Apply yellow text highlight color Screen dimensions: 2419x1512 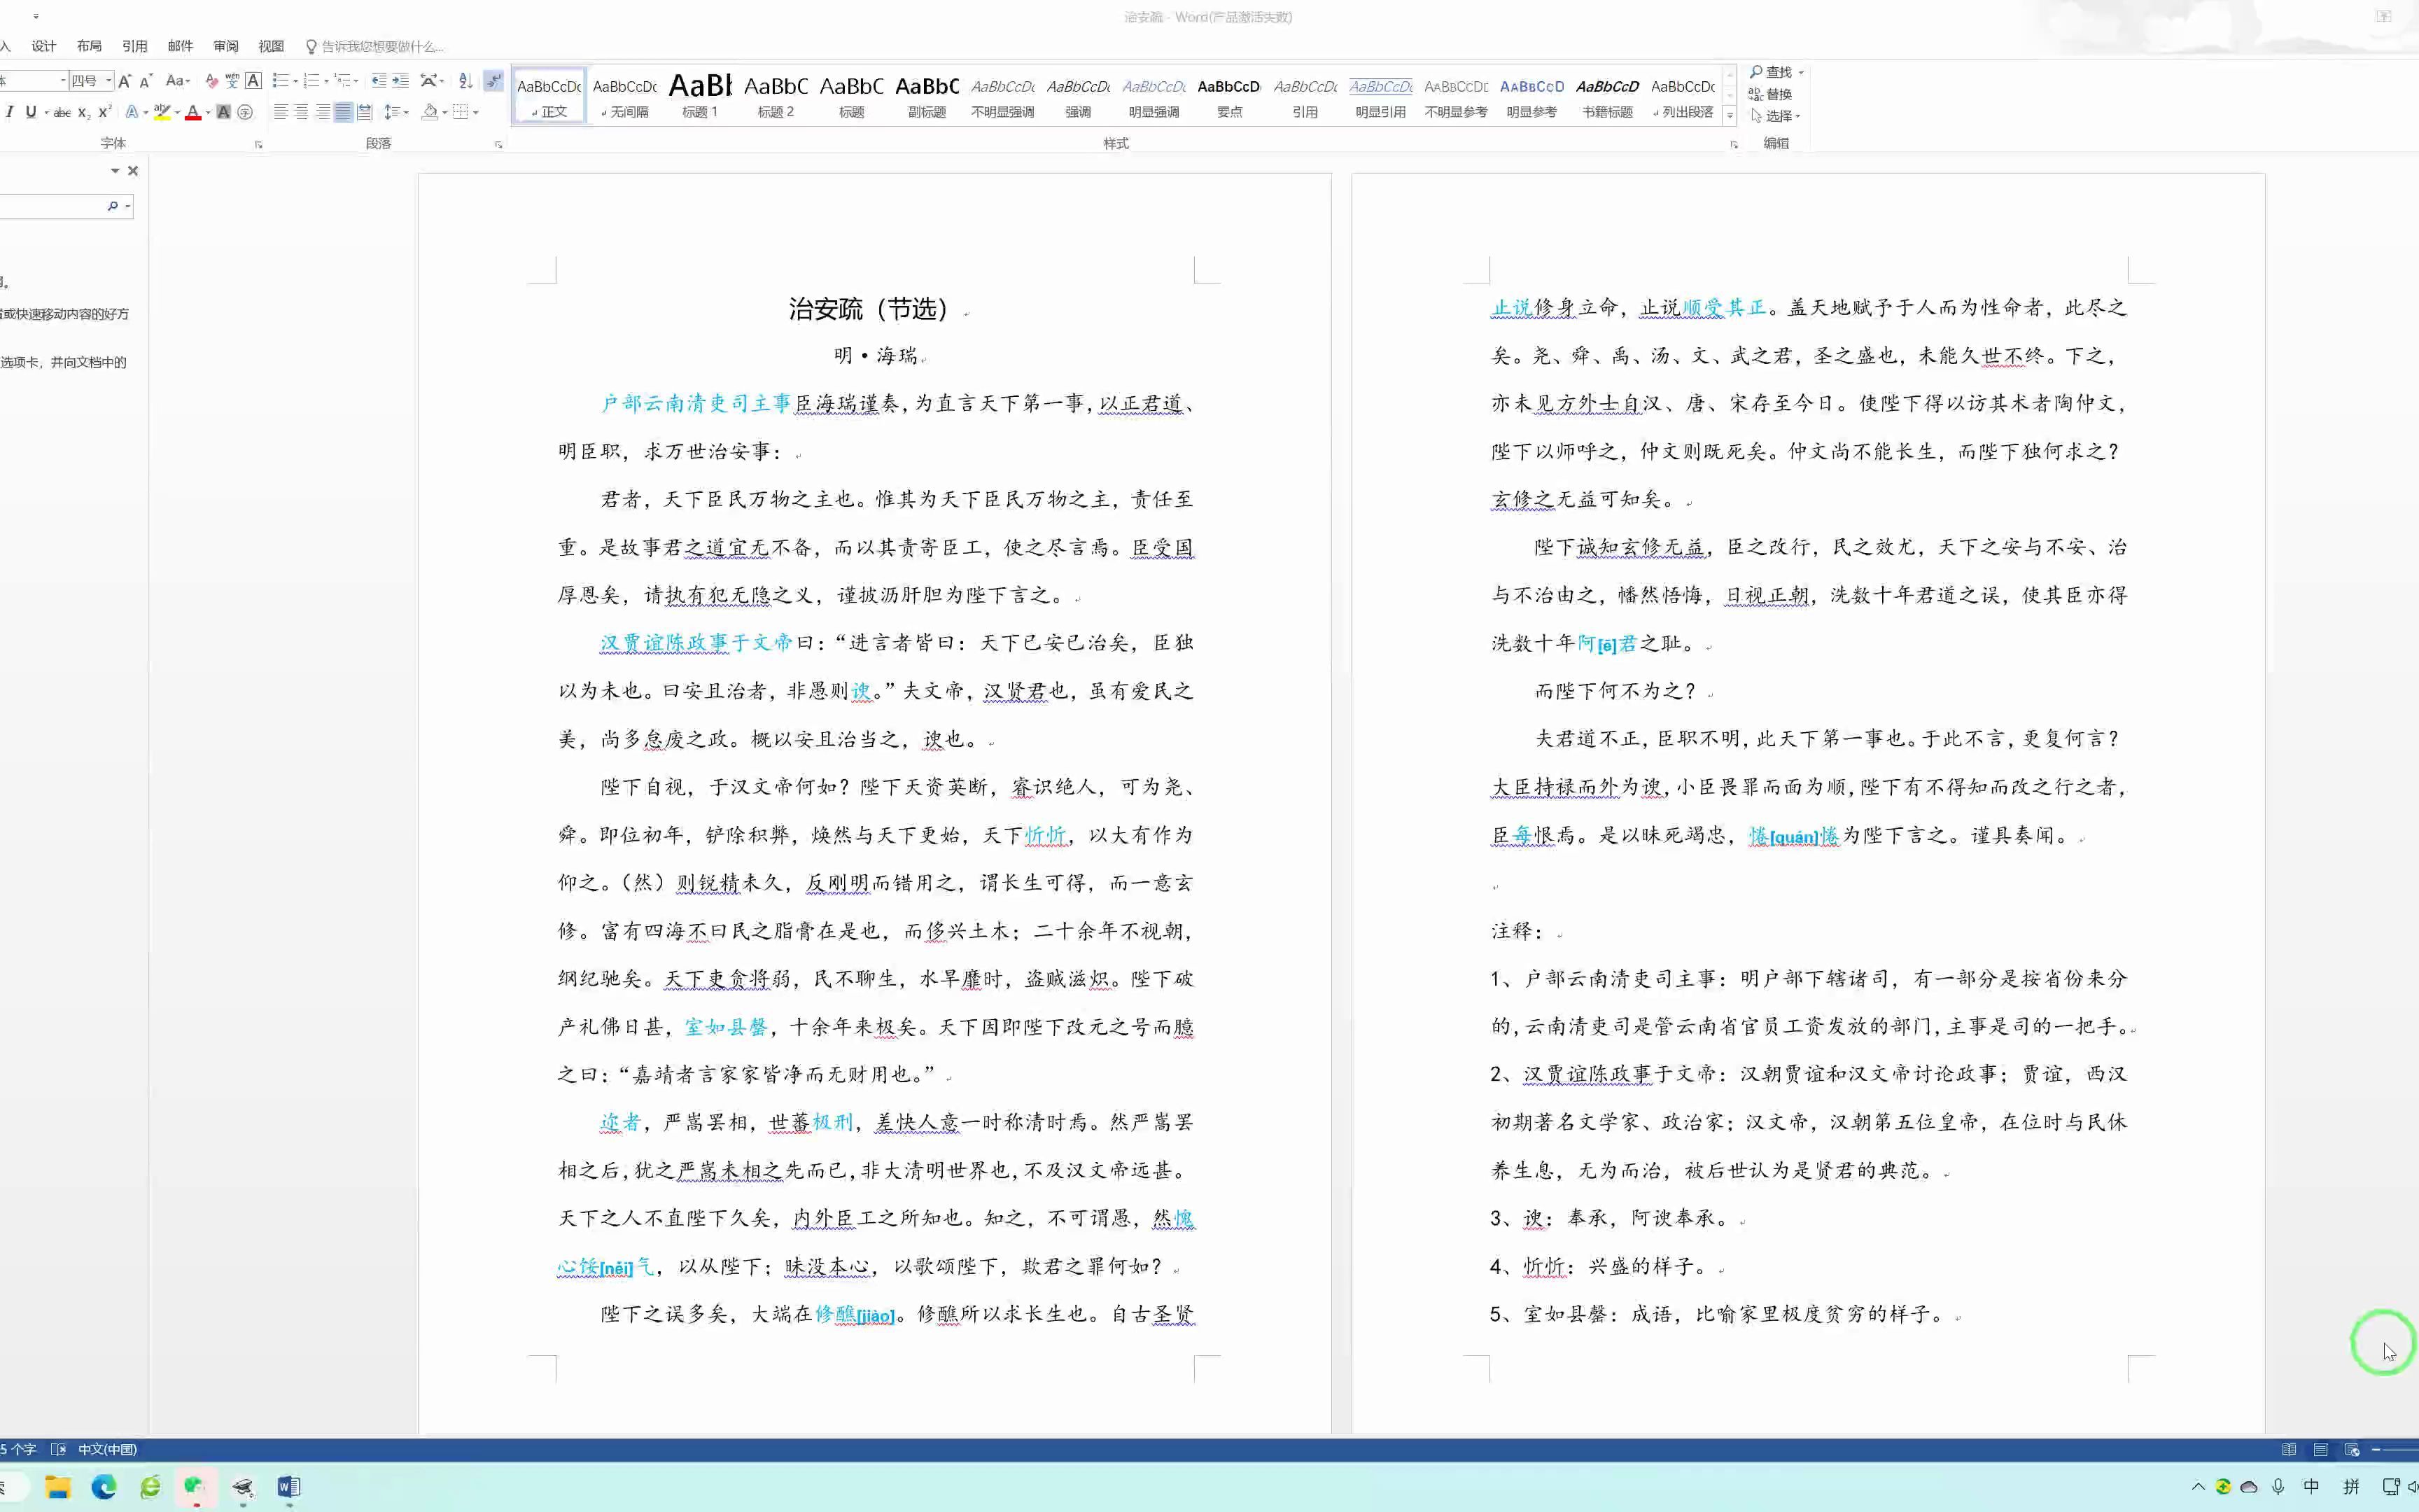[161, 112]
